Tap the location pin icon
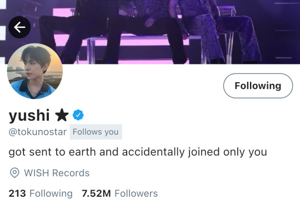Screen dimensions: 300x213 (14, 173)
